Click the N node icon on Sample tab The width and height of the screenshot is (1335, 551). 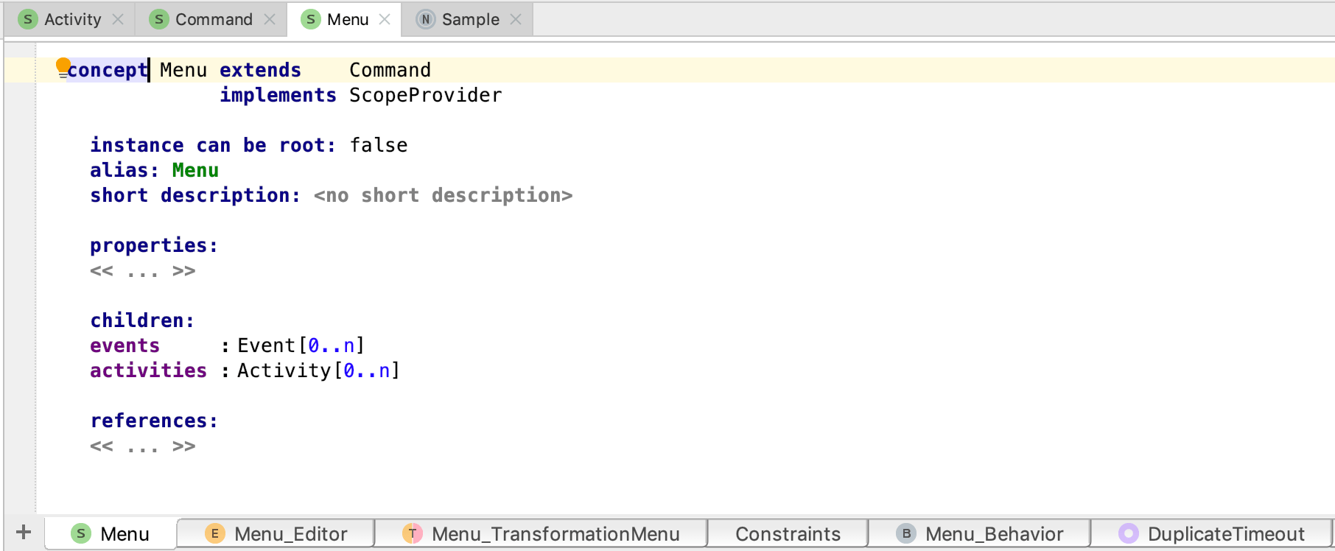426,20
